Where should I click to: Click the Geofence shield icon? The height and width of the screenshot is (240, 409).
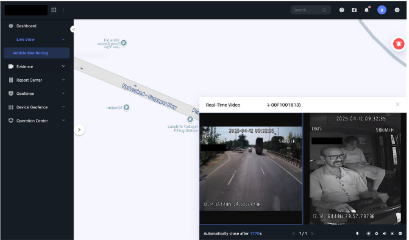(x=11, y=94)
